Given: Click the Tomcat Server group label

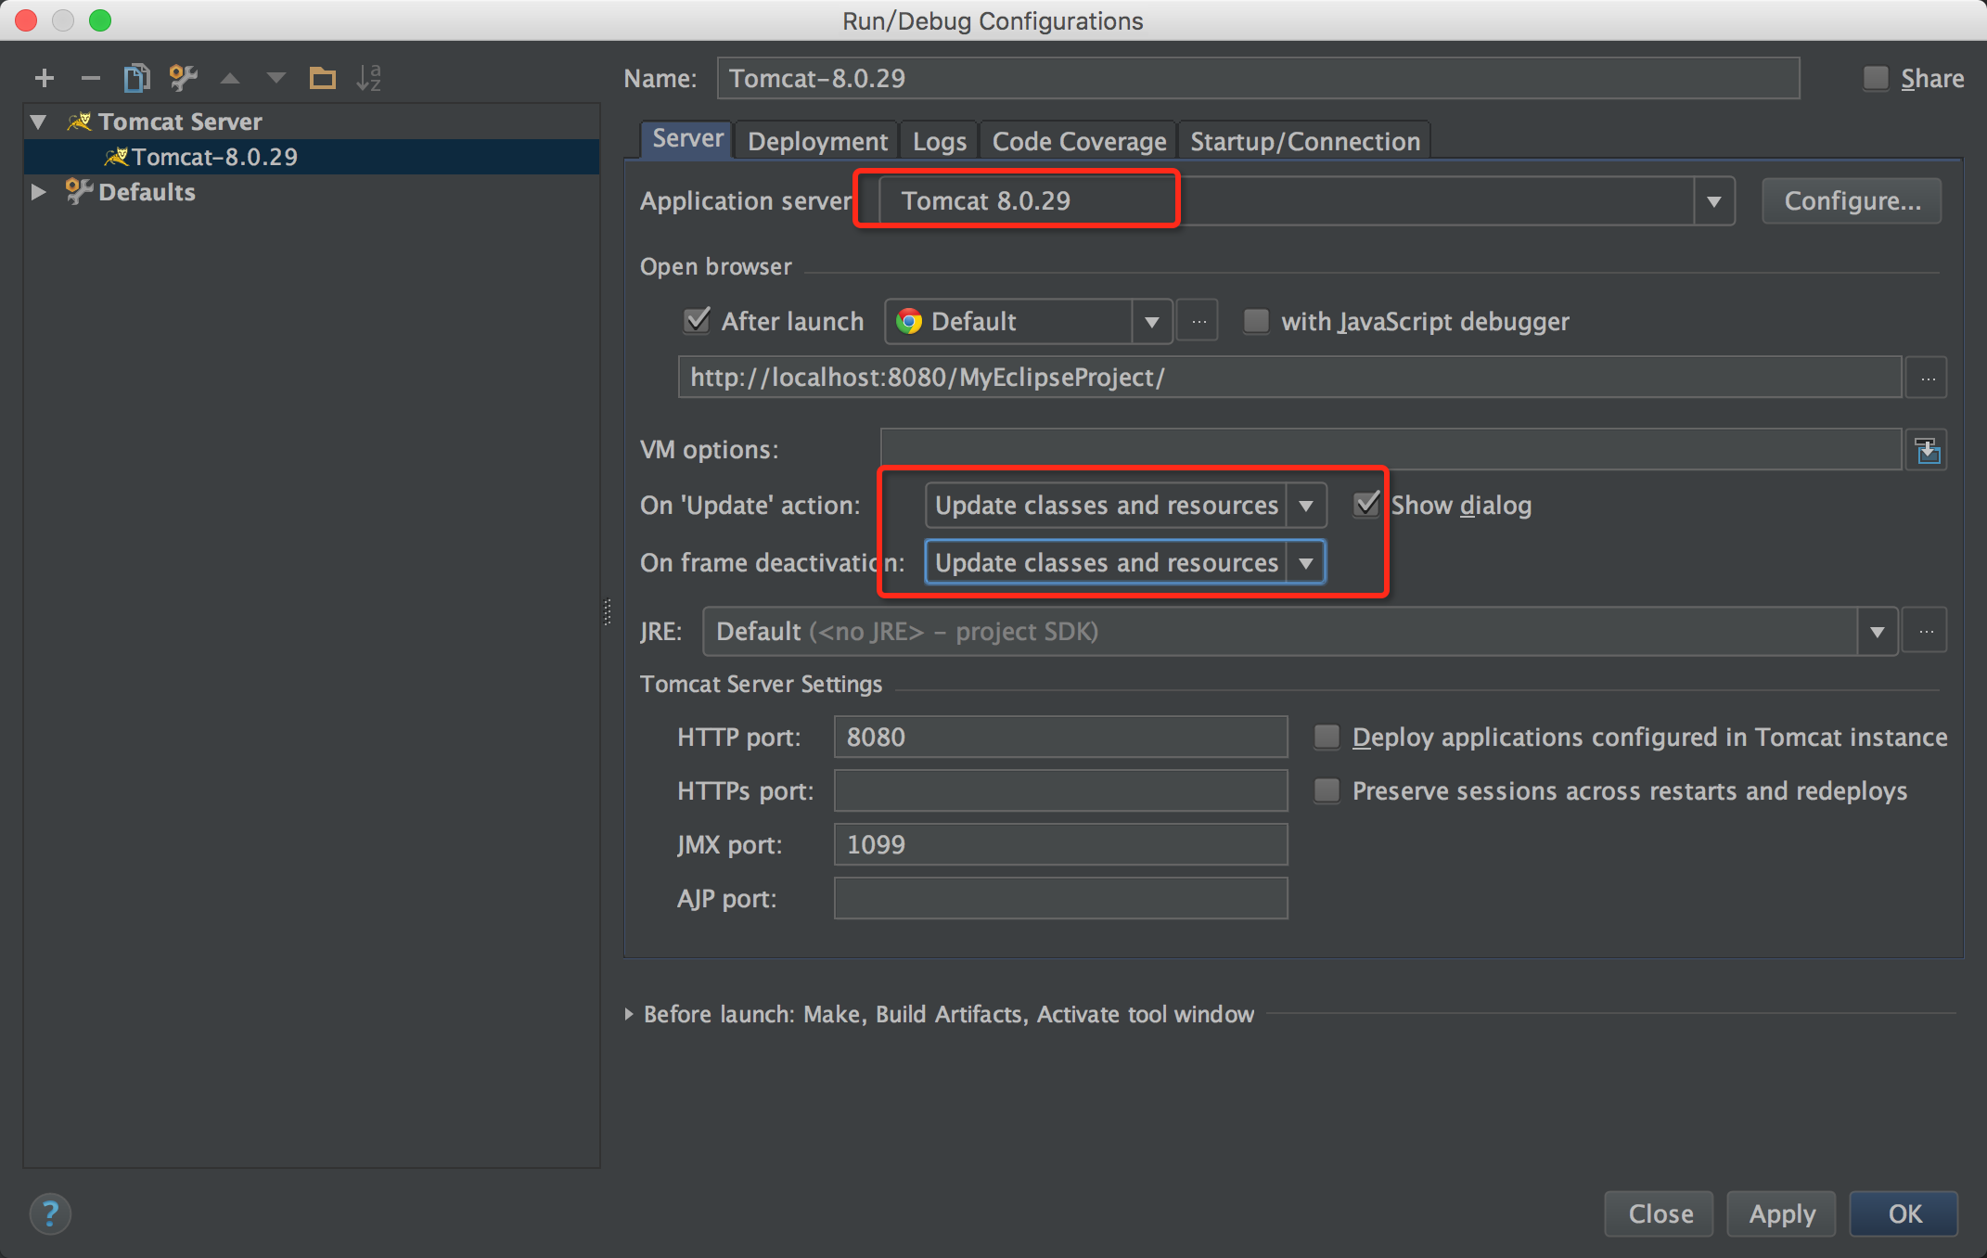Looking at the screenshot, I should 180,122.
